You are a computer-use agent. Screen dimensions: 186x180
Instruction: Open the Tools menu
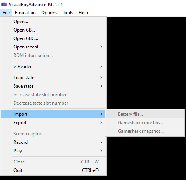68,13
